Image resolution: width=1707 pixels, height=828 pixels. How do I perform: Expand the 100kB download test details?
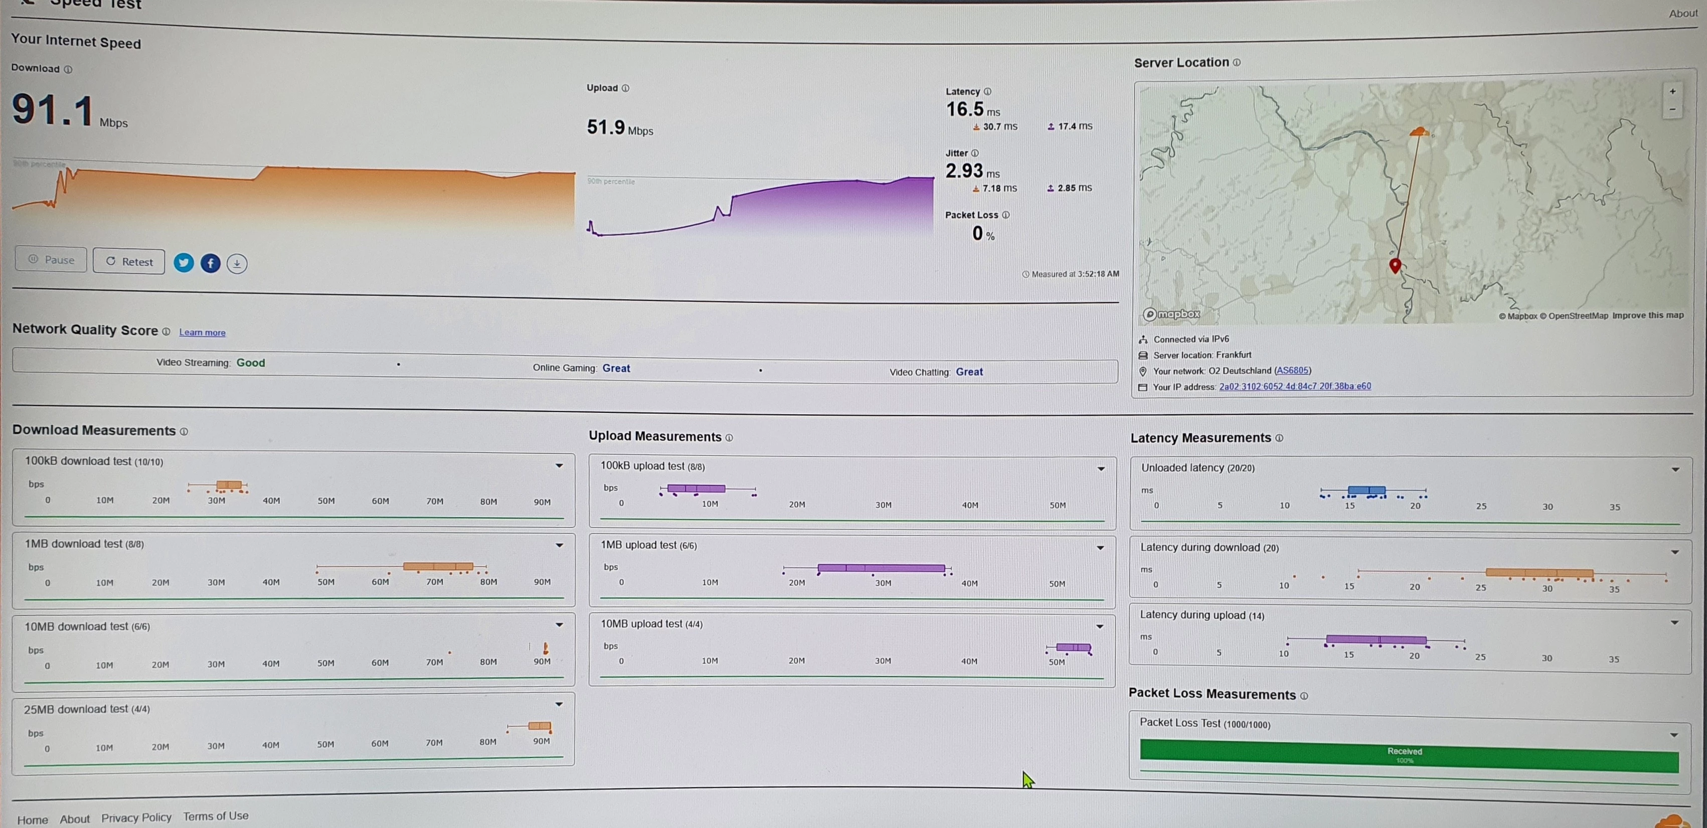click(559, 465)
